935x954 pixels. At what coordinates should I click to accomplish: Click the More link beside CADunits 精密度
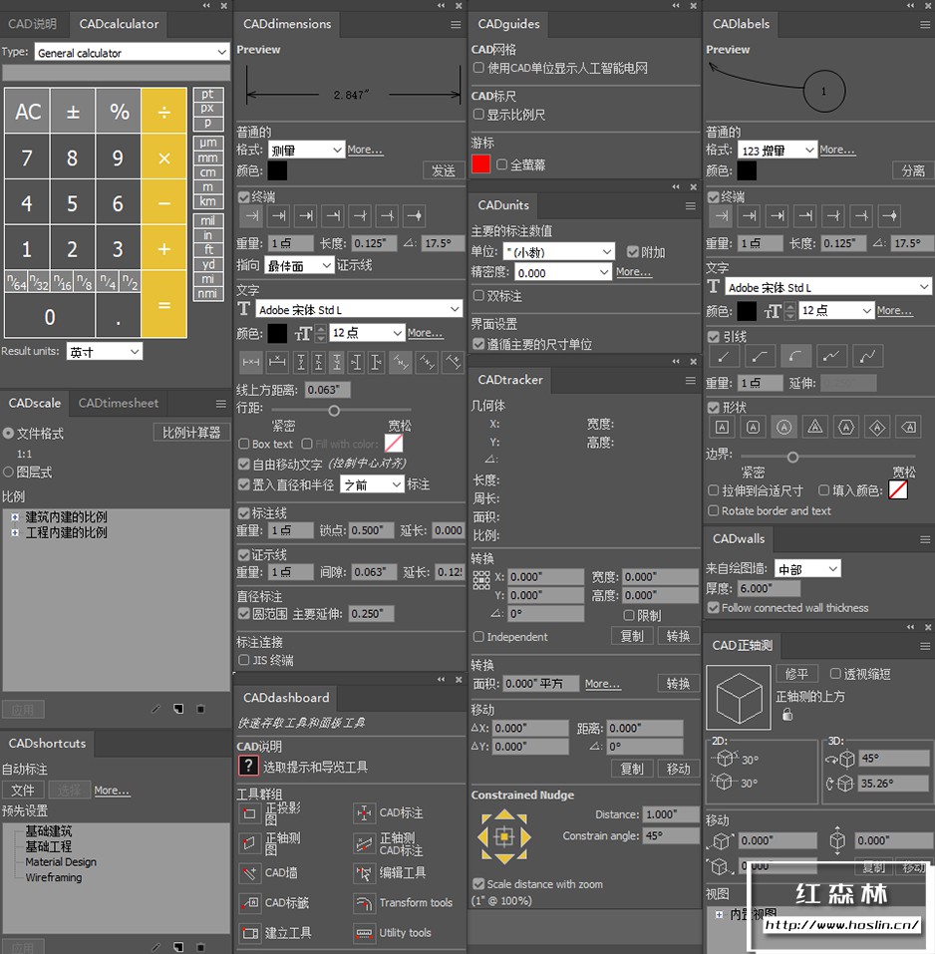(633, 272)
